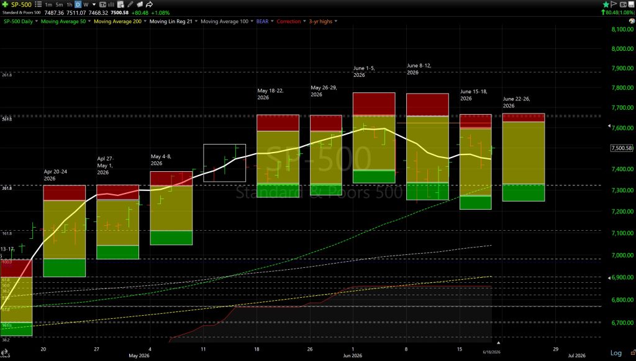Click the +80.48 change value
Screen dimensions: 636x361
pos(140,12)
